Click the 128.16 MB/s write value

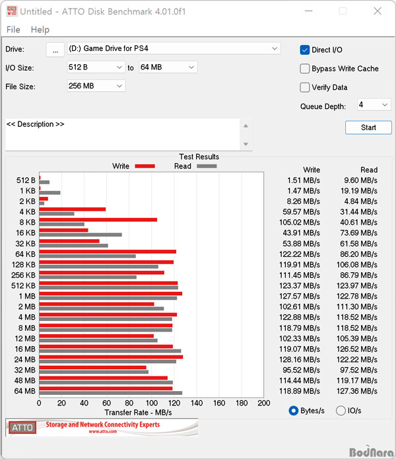coord(300,359)
